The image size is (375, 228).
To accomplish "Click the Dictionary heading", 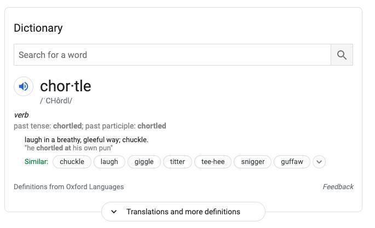I will point(38,28).
